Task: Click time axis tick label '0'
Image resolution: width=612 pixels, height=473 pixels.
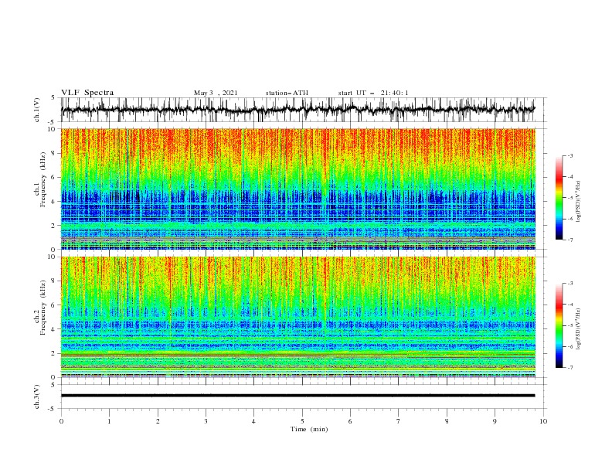Action: (x=61, y=421)
